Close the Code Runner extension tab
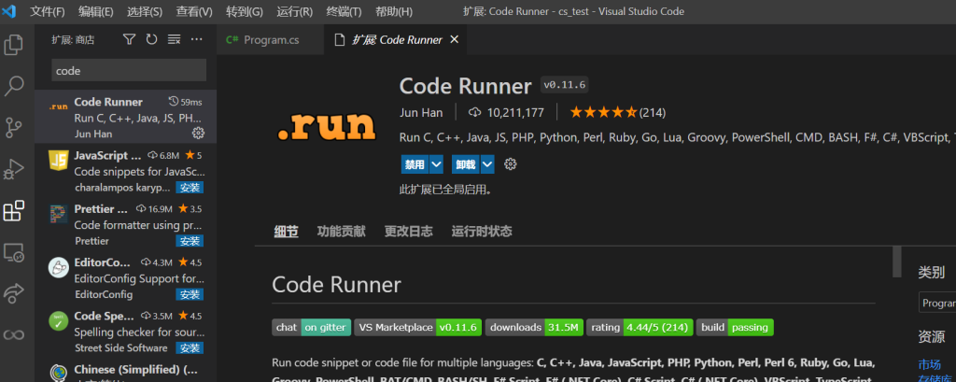 pyautogui.click(x=454, y=39)
